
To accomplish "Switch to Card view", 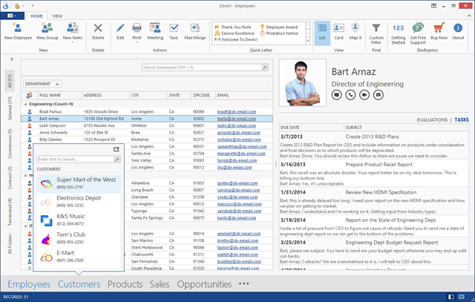I will (x=338, y=32).
